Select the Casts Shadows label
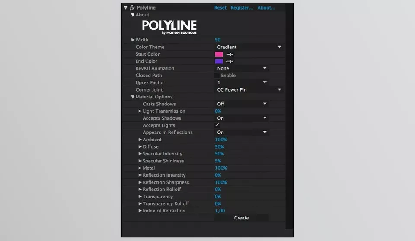This screenshot has width=415, height=241. pyautogui.click(x=159, y=104)
